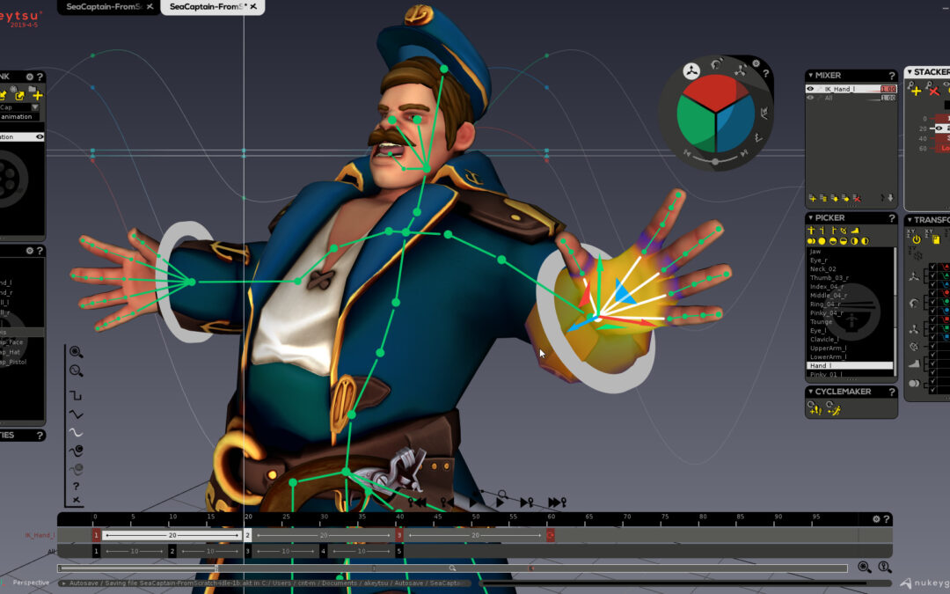The height and width of the screenshot is (594, 950).
Task: Open timeline settings gear
Action: coord(876,519)
